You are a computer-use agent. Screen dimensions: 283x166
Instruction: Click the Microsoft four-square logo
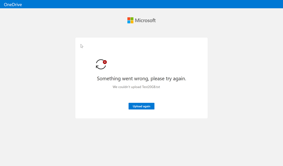click(x=130, y=20)
